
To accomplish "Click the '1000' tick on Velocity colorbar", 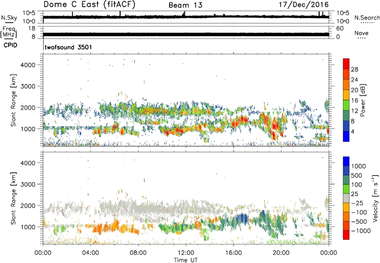I will 358,166.
